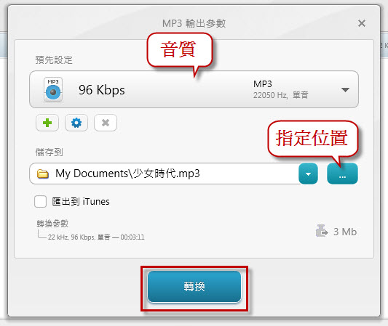Click the 22 kHz, 96 Kbps parameters text
Image resolution: width=388 pixels, height=326 pixels.
click(96, 237)
